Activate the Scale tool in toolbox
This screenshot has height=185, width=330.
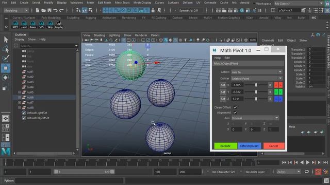[x=5, y=88]
